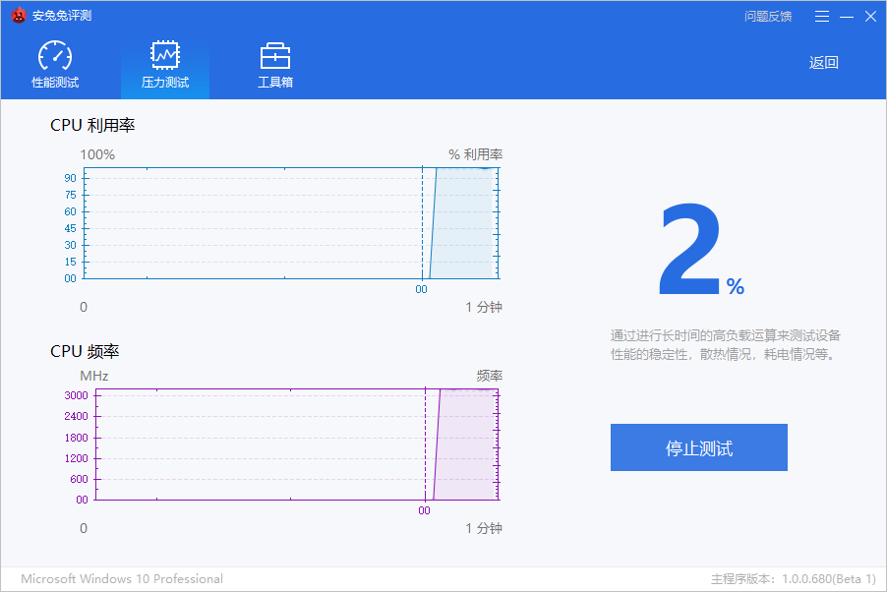The height and width of the screenshot is (592, 887).
Task: Click the 600 value on frequency axis
Action: 80,479
